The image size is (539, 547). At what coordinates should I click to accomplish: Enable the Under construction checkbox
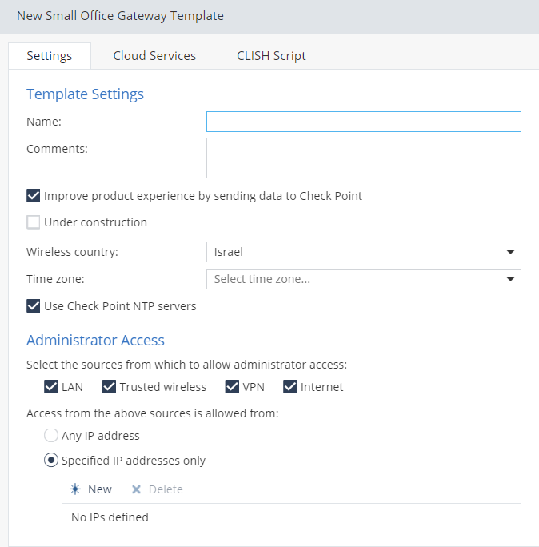[33, 222]
